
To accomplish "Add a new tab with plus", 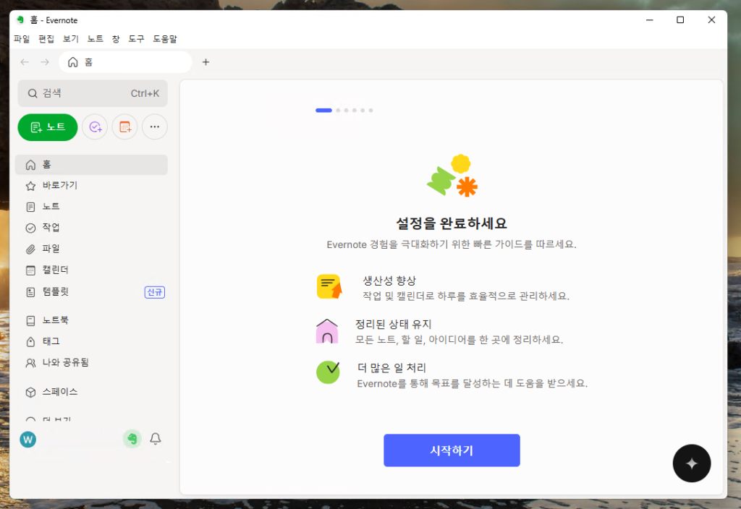I will tap(206, 62).
